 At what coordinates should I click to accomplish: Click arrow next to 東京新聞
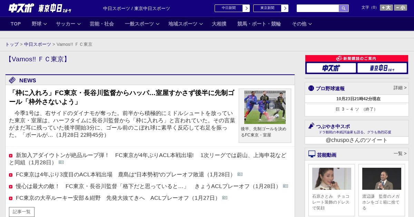coord(285,8)
